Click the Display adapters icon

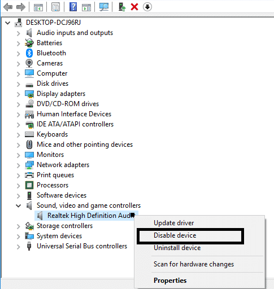[29, 94]
